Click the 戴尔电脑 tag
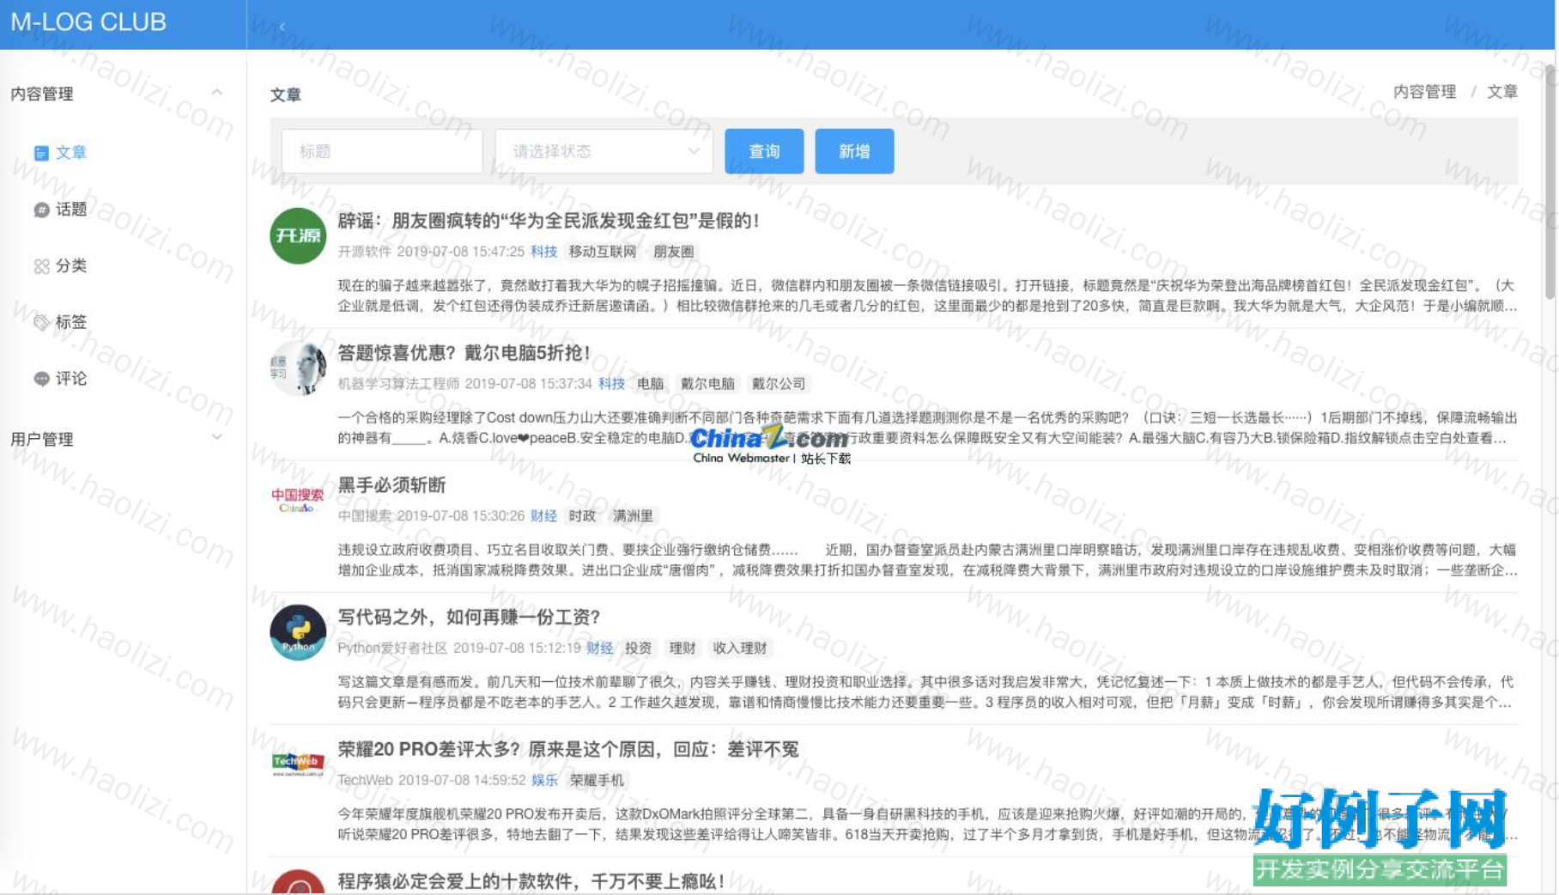The image size is (1559, 895). 708,384
